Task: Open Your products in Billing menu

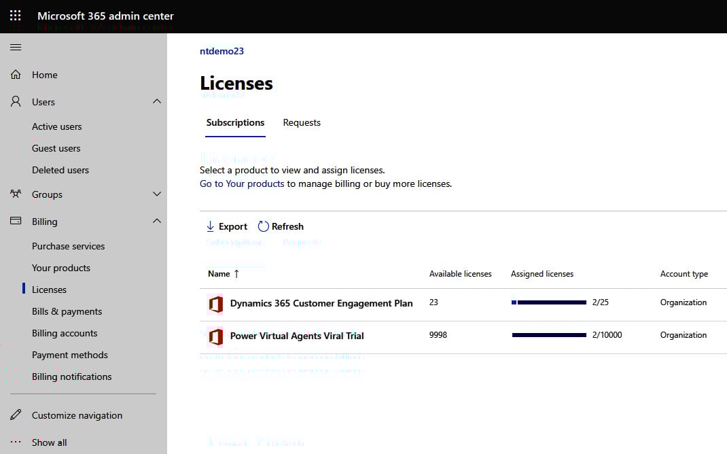Action: pos(61,268)
